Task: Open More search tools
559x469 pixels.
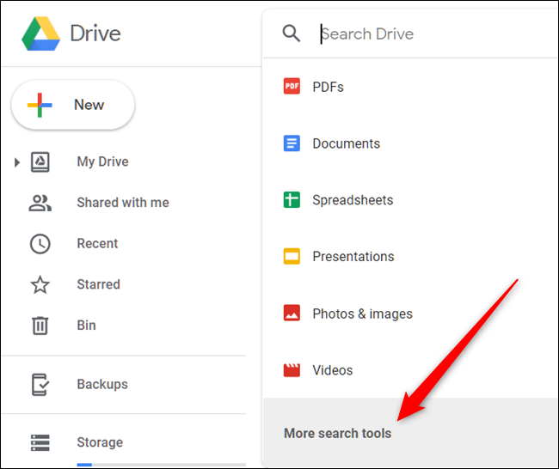Action: click(411, 433)
